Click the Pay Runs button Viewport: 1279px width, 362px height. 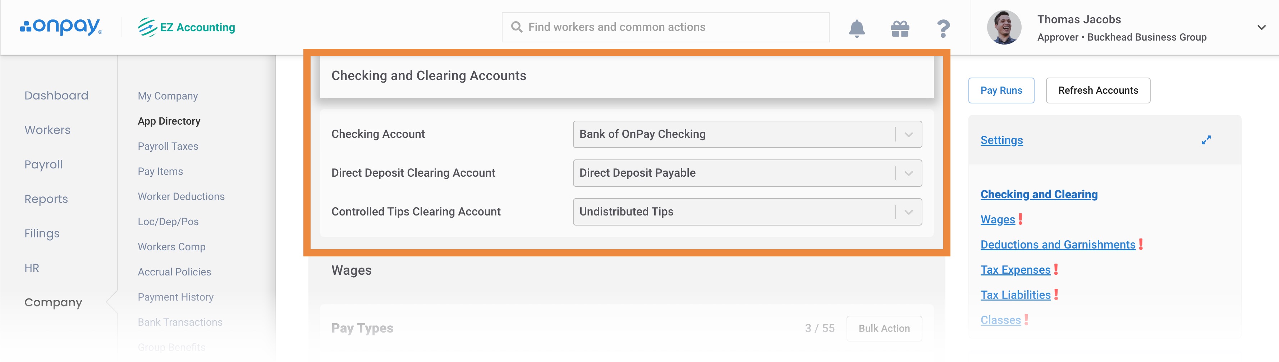1001,90
